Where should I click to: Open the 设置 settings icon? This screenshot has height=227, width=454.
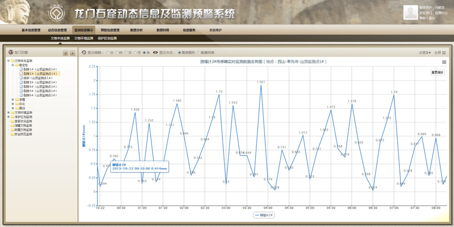[429, 52]
